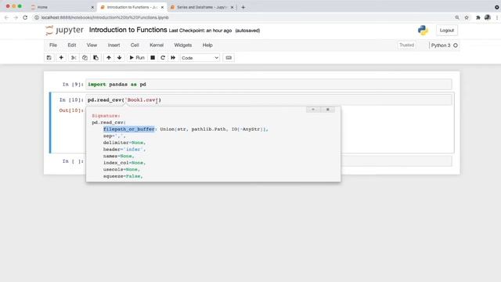This screenshot has height=282, width=501.
Task: Click highlighted filepath_or_buffer parameter text
Action: [x=128, y=129]
